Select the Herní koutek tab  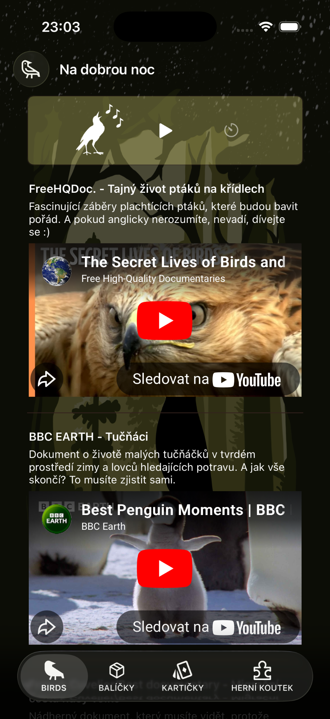coord(262,676)
